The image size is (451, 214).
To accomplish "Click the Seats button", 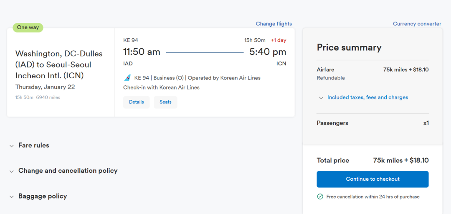I will point(165,102).
